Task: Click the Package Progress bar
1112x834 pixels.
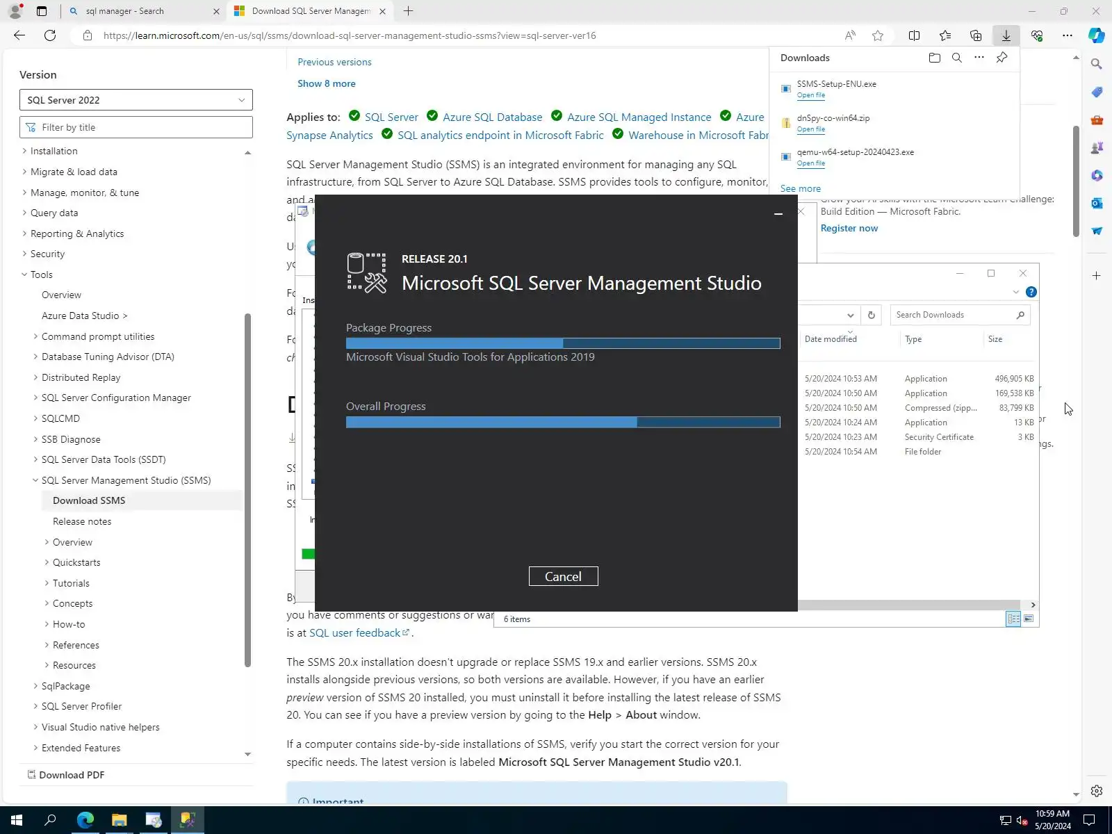Action: [x=563, y=343]
